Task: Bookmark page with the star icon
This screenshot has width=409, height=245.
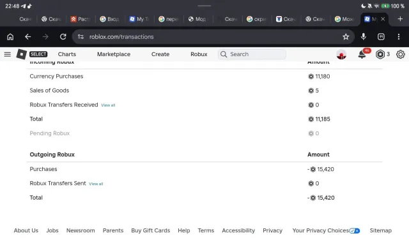Action: (x=346, y=37)
